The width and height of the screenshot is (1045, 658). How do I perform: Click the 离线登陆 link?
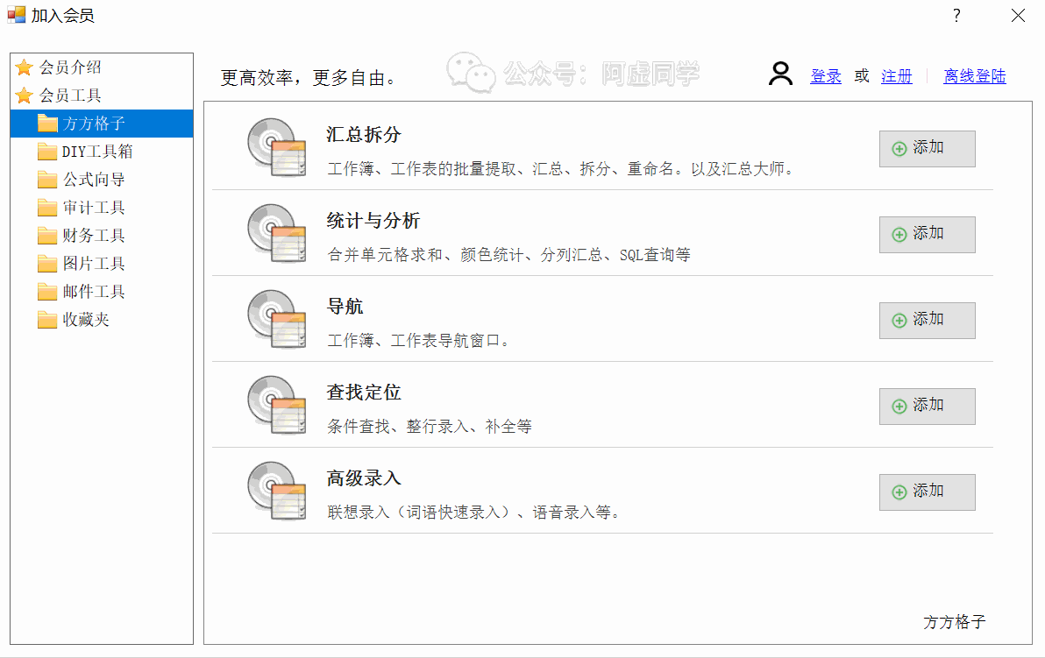(x=974, y=76)
